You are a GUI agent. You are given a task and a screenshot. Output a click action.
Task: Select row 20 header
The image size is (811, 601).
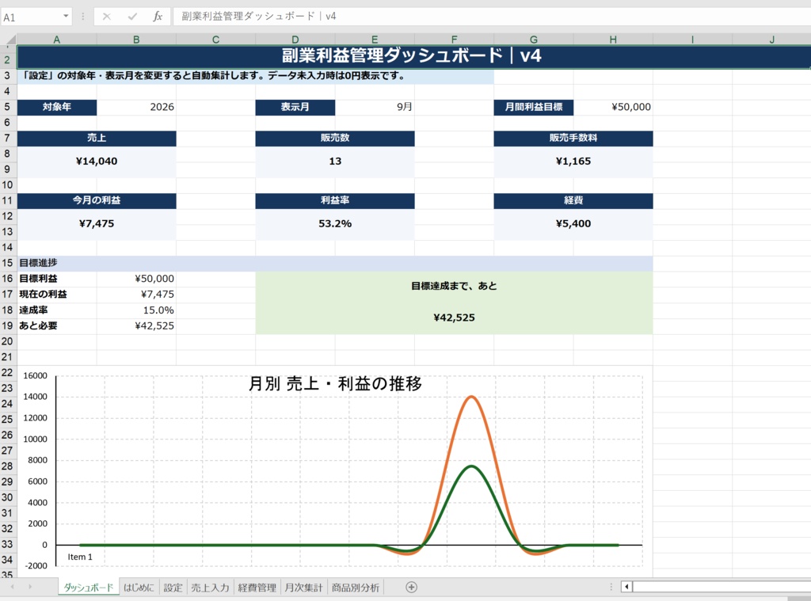click(x=7, y=340)
